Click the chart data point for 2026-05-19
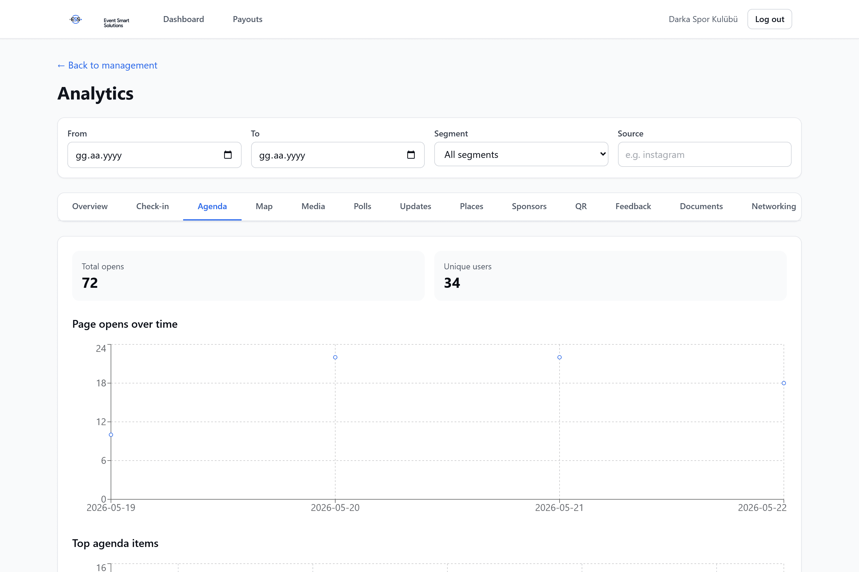This screenshot has height=572, width=859. 111,435
